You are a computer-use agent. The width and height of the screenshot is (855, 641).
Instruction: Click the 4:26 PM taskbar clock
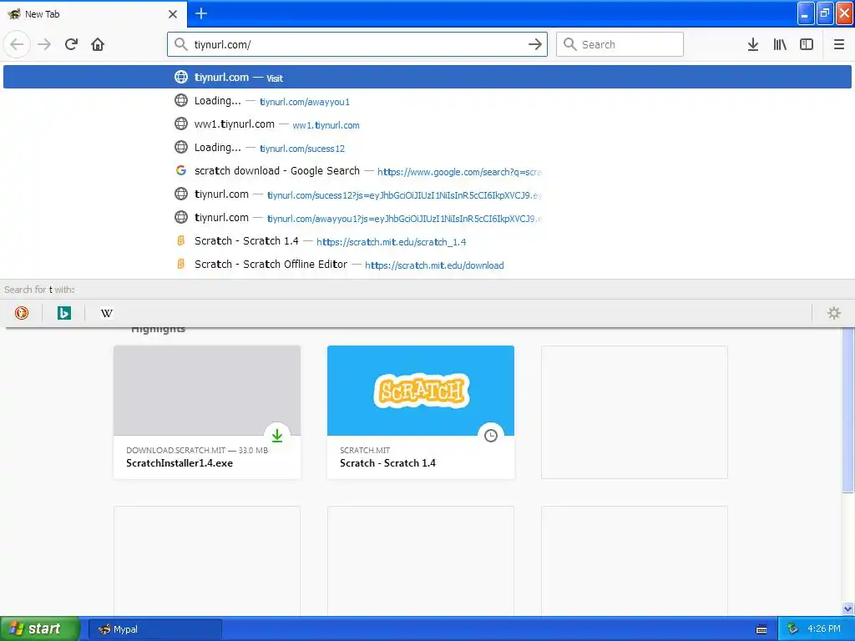[x=824, y=629]
